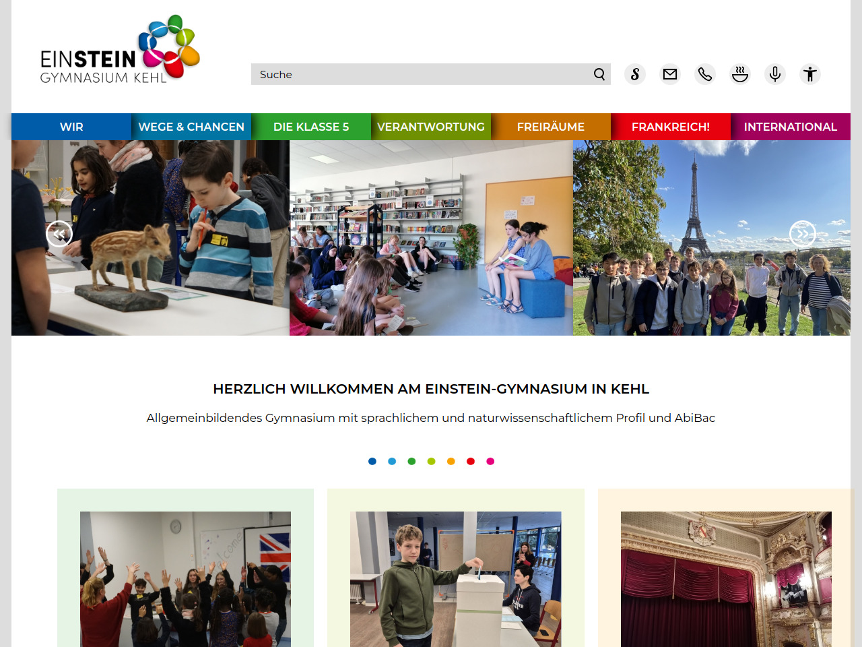Open the WEGE & CHANCEN menu
Image resolution: width=862 pixels, height=647 pixels.
coord(191,127)
